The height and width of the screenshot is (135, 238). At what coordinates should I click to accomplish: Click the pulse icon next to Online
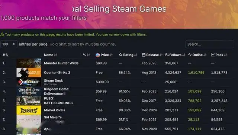coord(190,55)
